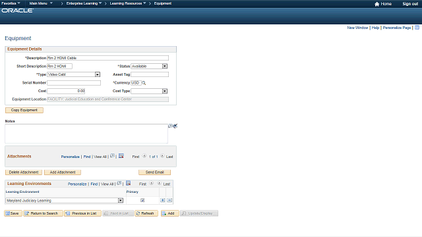Focus the Short Description field

pyautogui.click(x=60, y=66)
